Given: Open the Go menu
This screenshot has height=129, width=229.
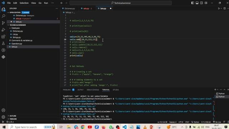Looking at the screenshot, I should [x=40, y=3].
